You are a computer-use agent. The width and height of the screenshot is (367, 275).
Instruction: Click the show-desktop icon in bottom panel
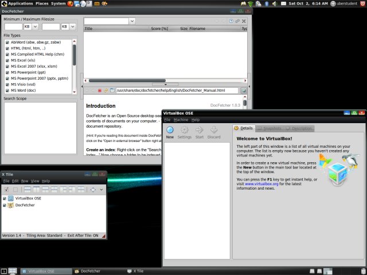[x=4, y=271]
